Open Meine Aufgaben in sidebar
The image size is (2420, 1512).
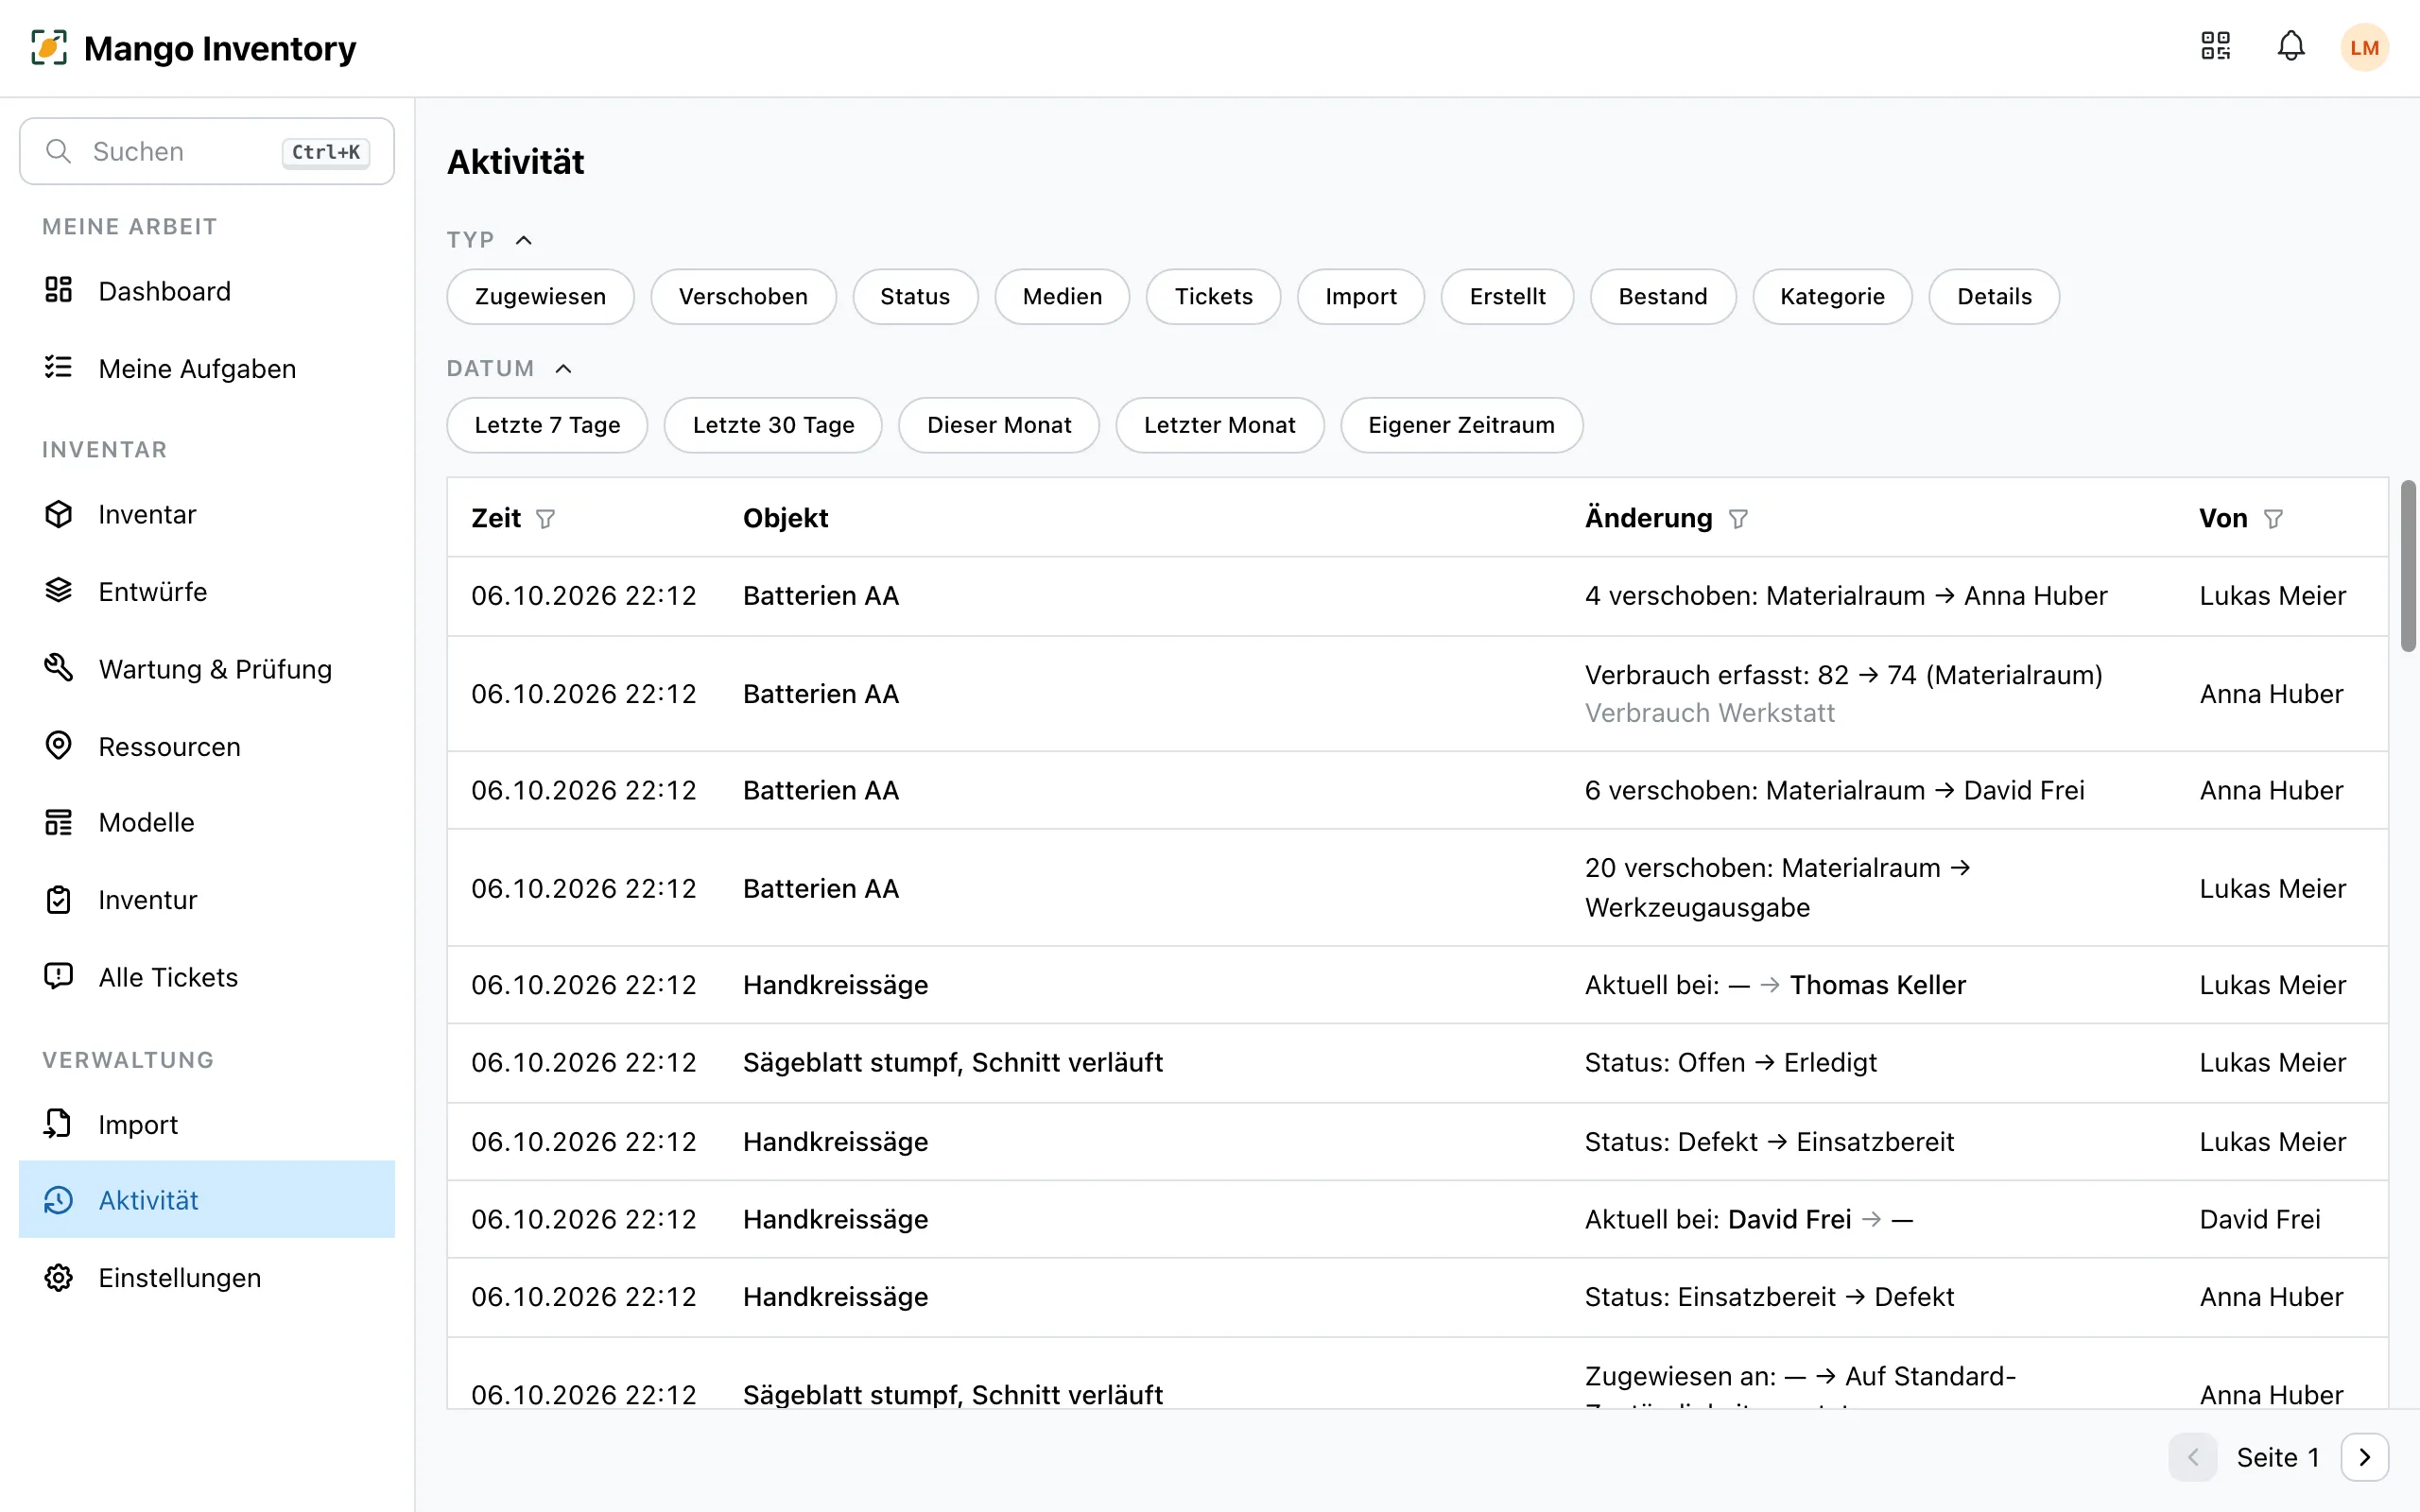pyautogui.click(x=207, y=368)
